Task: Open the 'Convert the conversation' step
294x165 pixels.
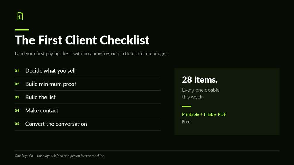Action: pos(56,124)
